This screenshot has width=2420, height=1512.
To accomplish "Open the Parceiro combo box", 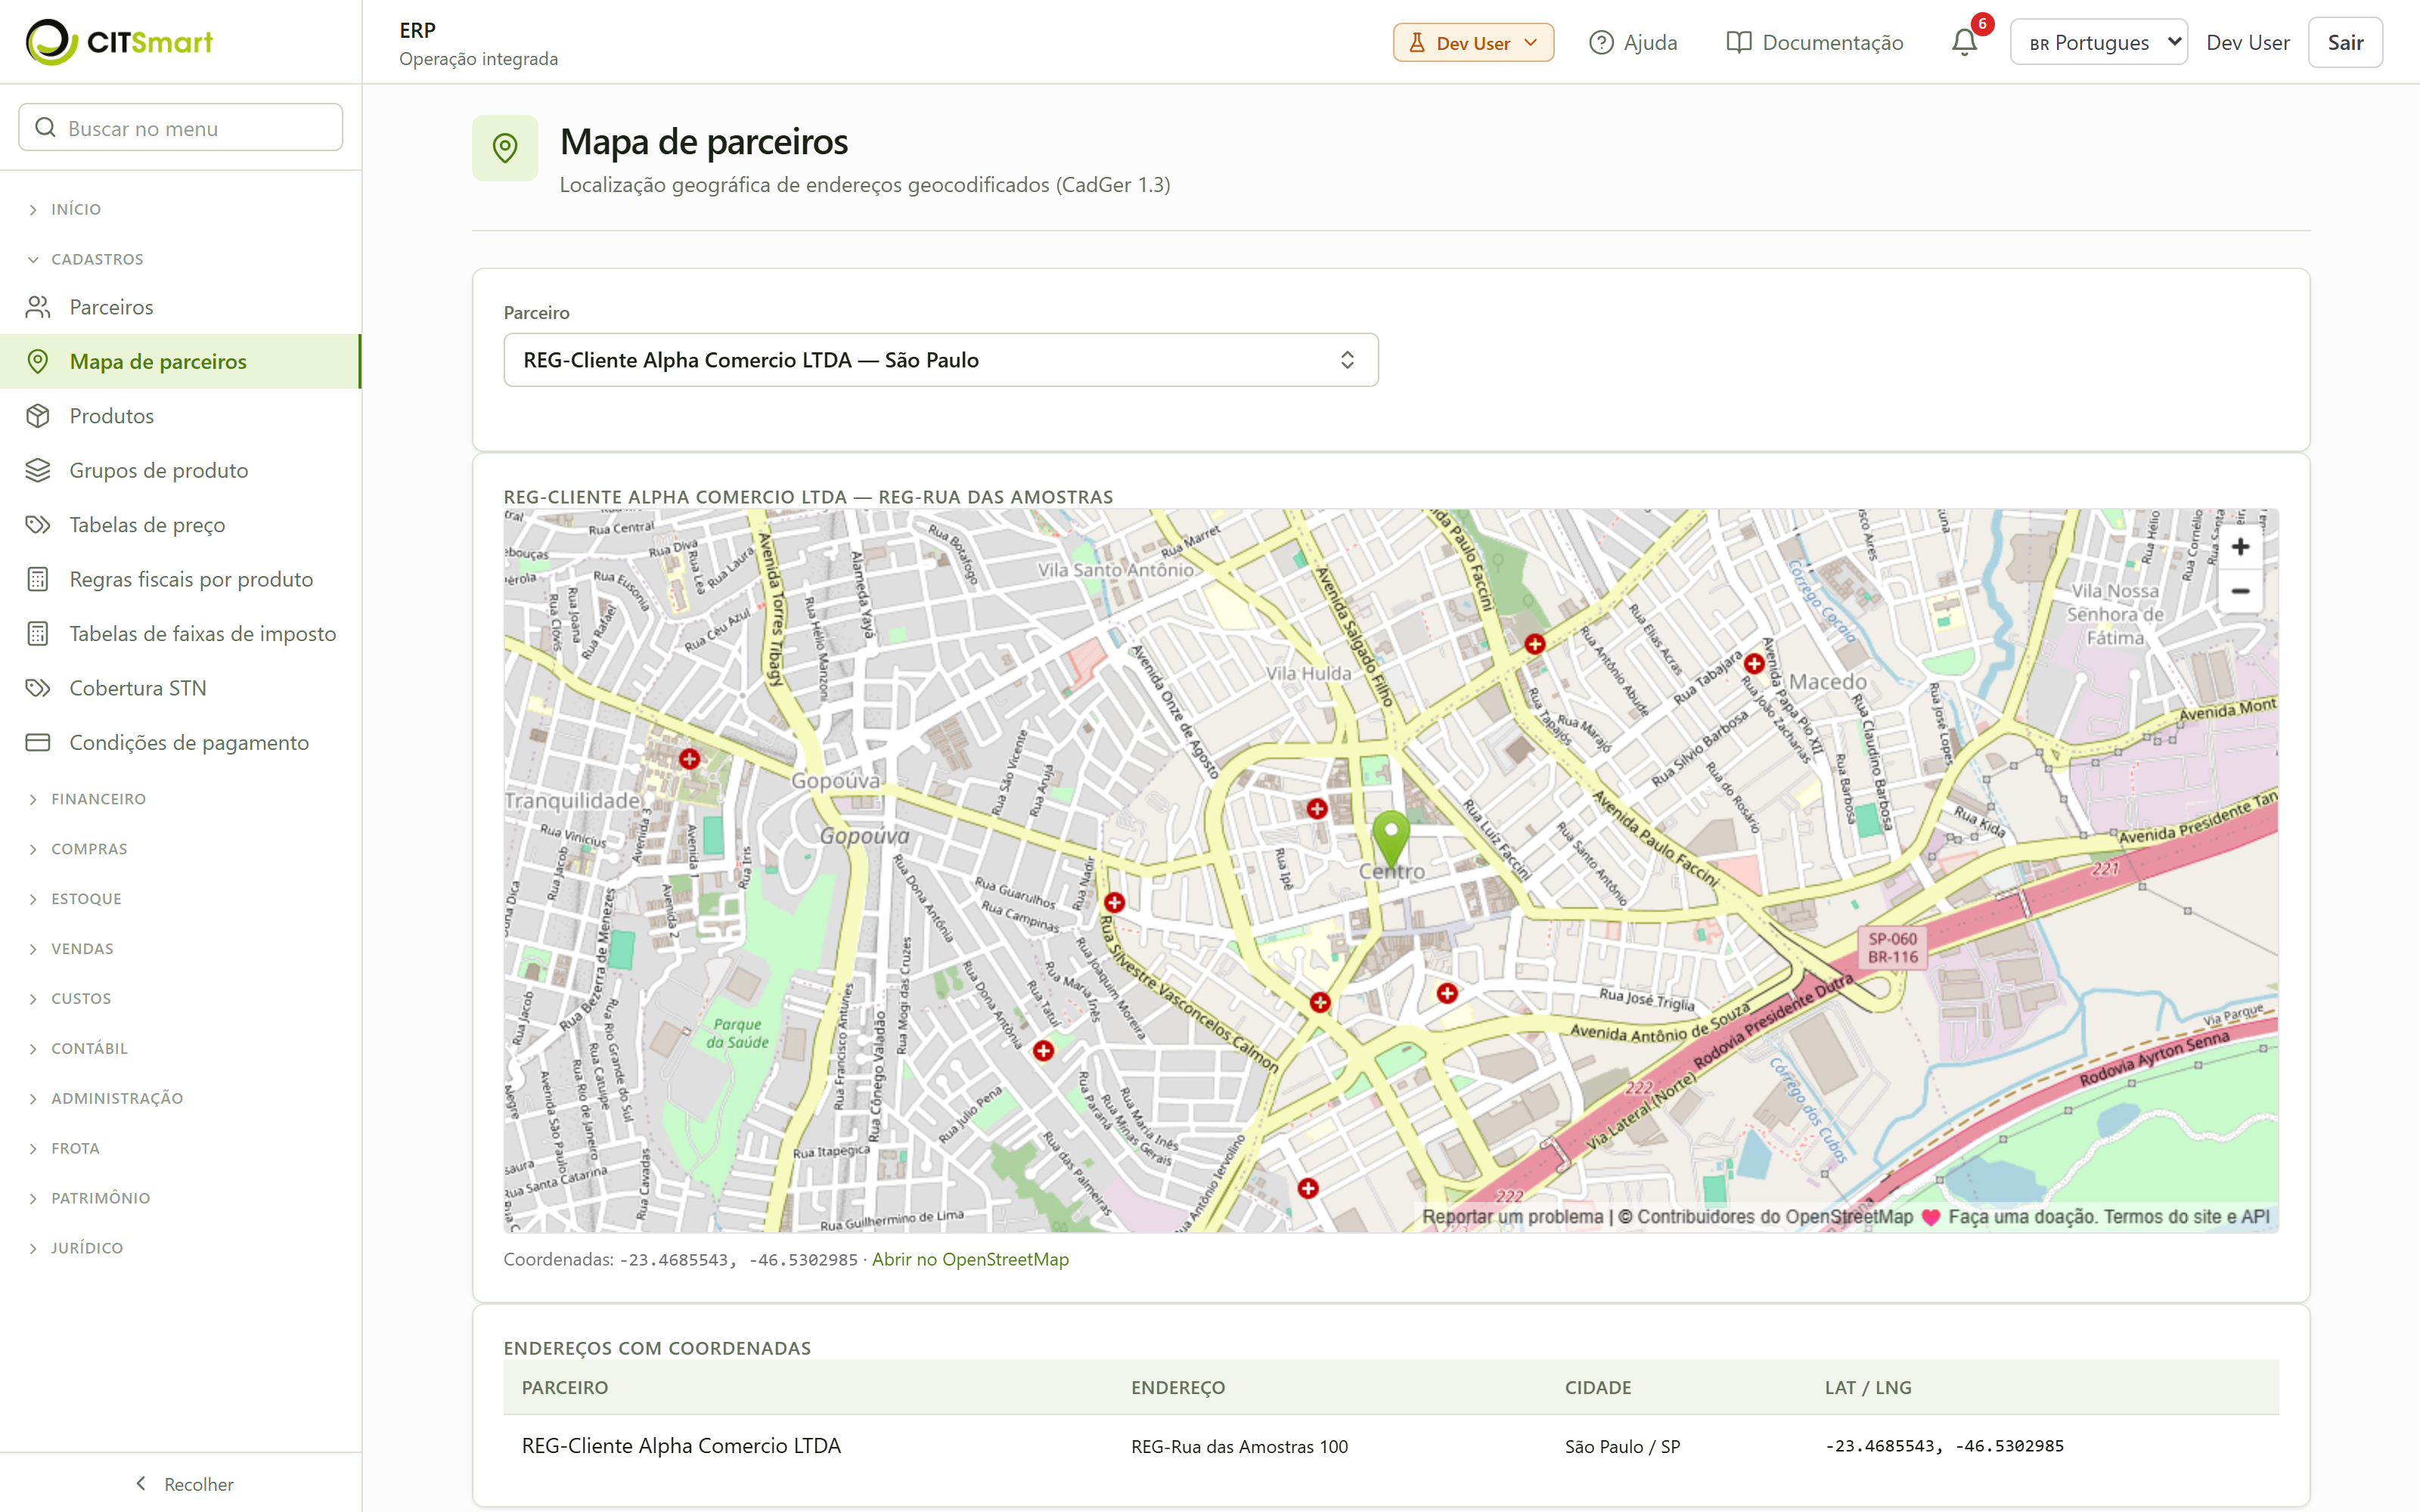I will coord(940,360).
